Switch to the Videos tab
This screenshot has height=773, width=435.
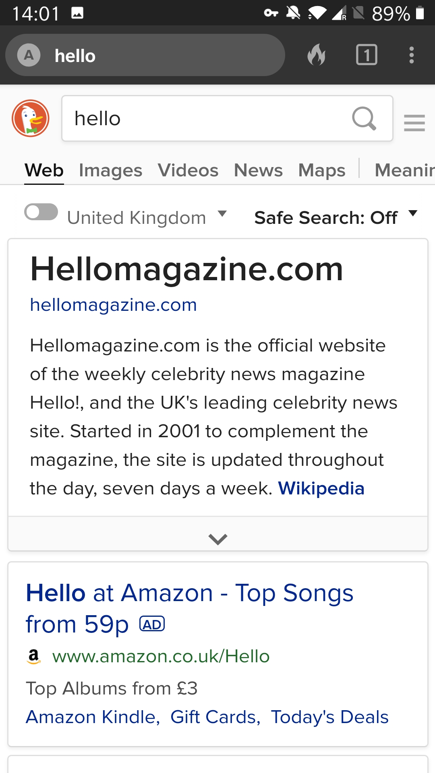[188, 170]
